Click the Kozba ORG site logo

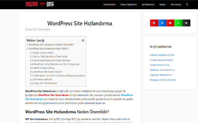pos(40,4)
